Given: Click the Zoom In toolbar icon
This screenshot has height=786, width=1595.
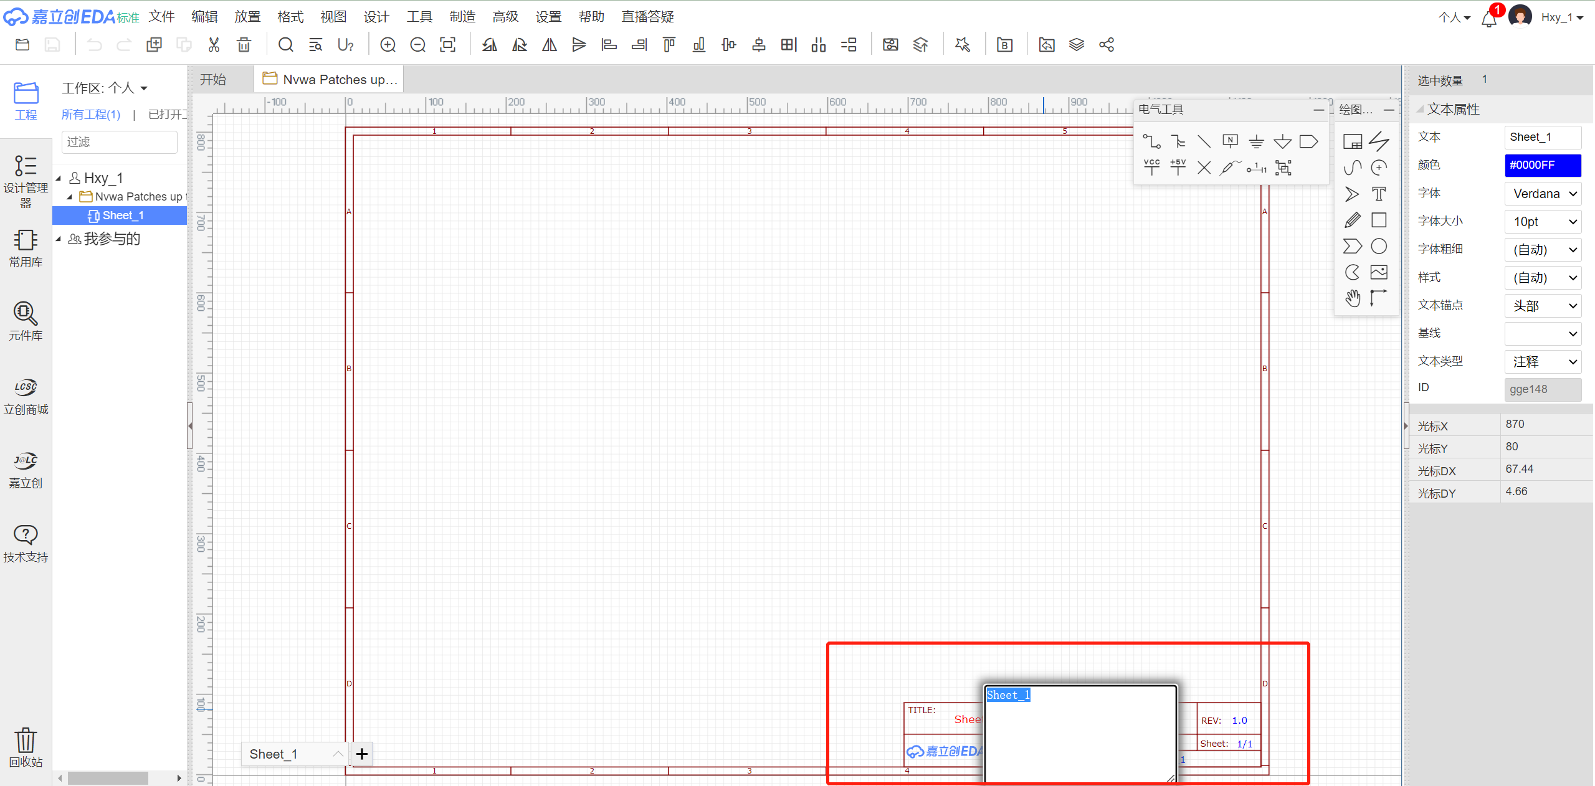Looking at the screenshot, I should point(388,45).
